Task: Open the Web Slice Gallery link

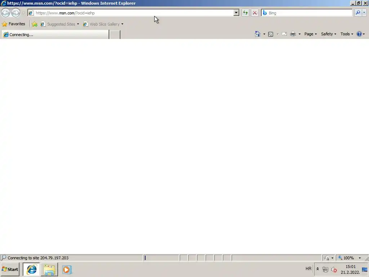Action: (103, 24)
